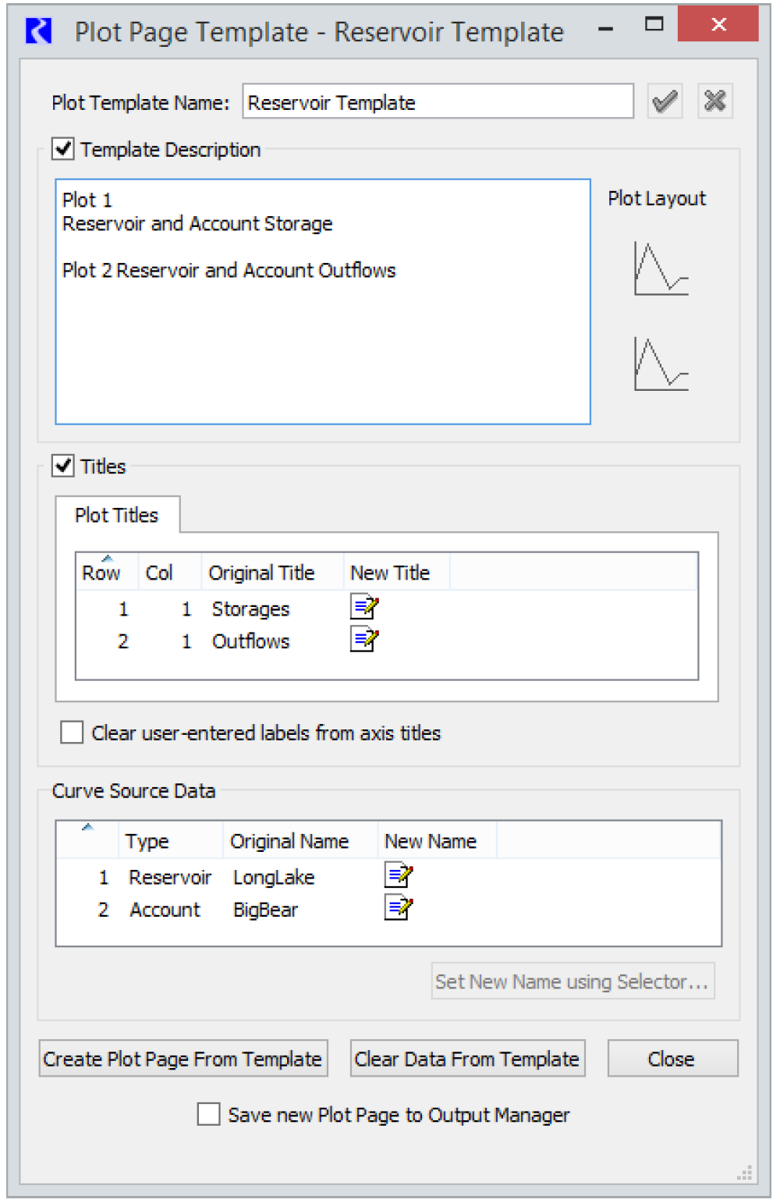Edit new name for LongLake reservoir
Viewport: 780px width, 1203px height.
pos(399,875)
